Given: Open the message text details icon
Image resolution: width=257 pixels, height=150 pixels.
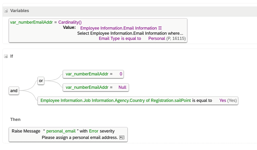Looking at the screenshot, I should [122, 137].
